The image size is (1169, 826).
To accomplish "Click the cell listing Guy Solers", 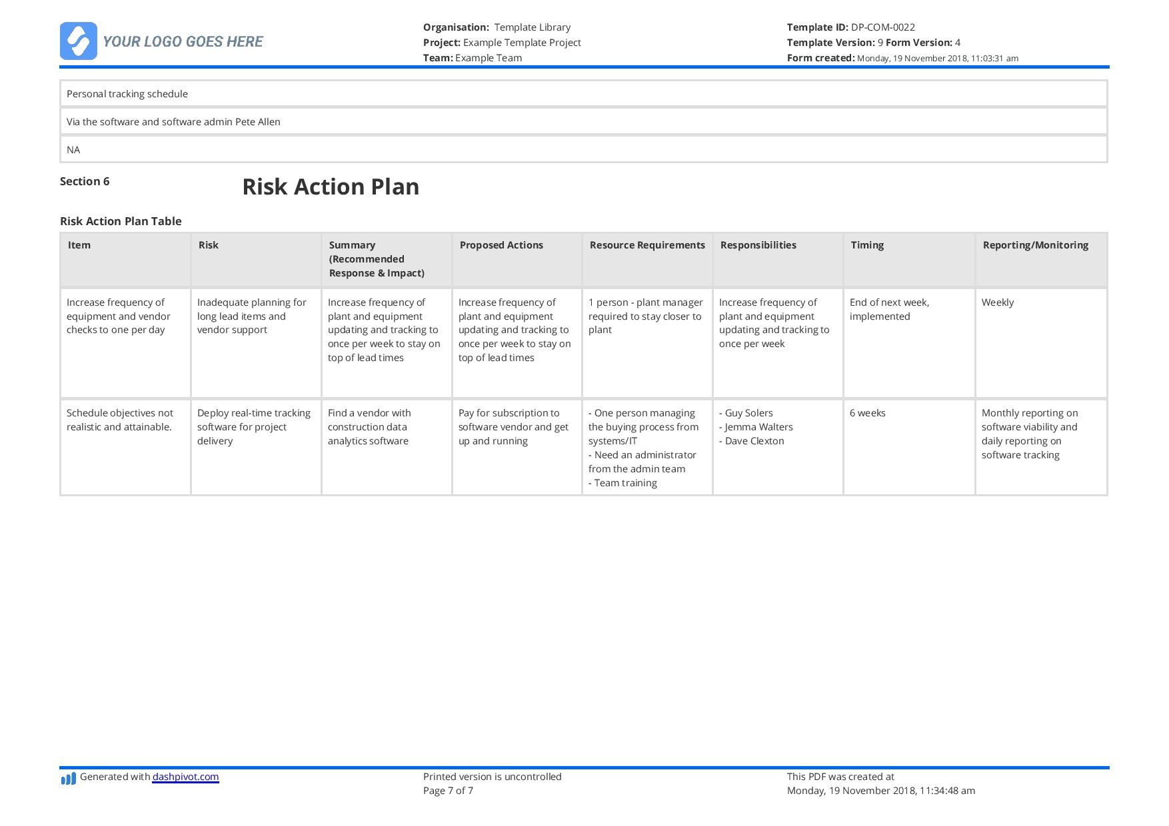I will point(777,447).
